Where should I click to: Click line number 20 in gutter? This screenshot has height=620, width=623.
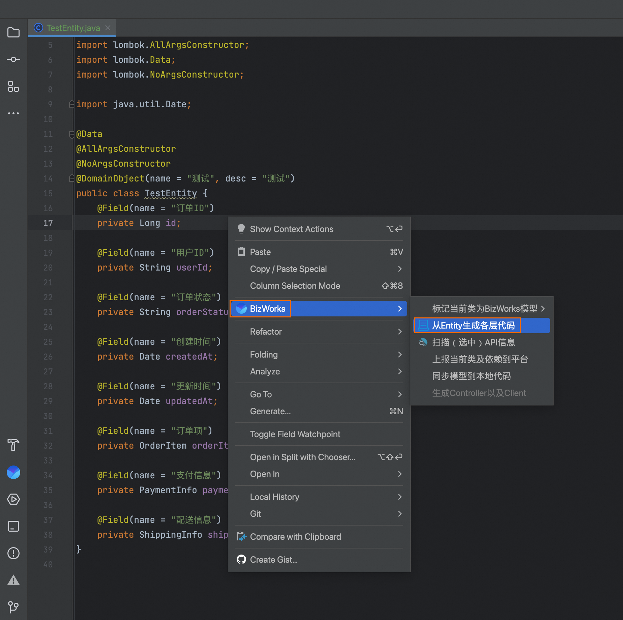(x=48, y=267)
